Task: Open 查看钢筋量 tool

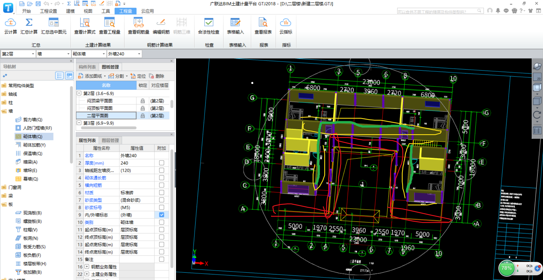Action: pyautogui.click(x=139, y=26)
